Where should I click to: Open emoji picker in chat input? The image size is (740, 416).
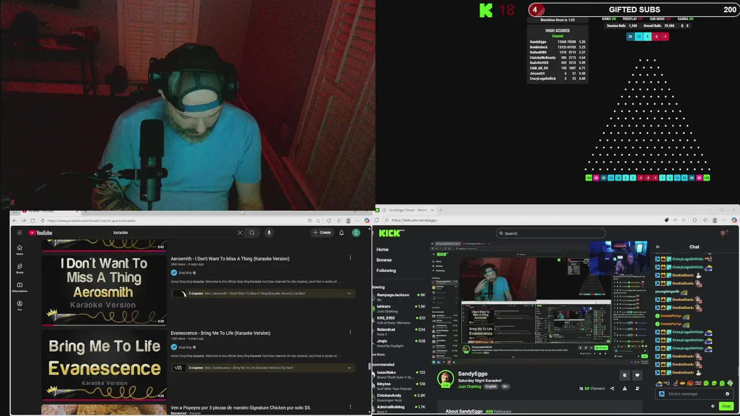(x=727, y=394)
